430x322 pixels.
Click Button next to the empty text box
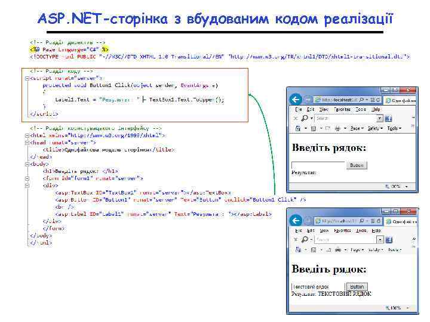tap(357, 165)
